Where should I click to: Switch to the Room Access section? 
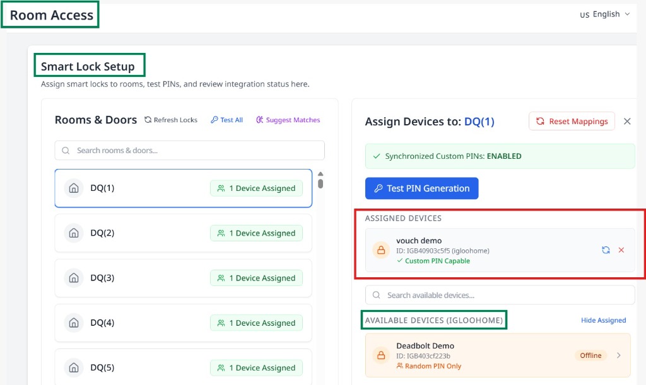tap(50, 14)
